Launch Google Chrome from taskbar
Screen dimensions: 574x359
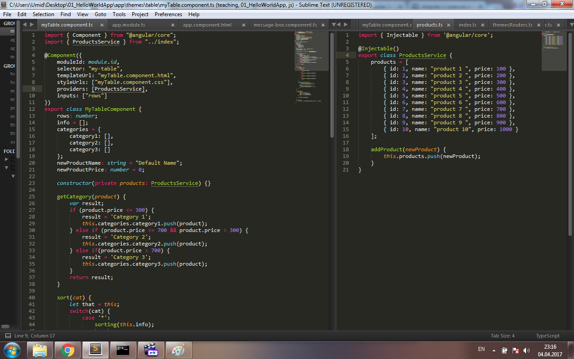68,350
